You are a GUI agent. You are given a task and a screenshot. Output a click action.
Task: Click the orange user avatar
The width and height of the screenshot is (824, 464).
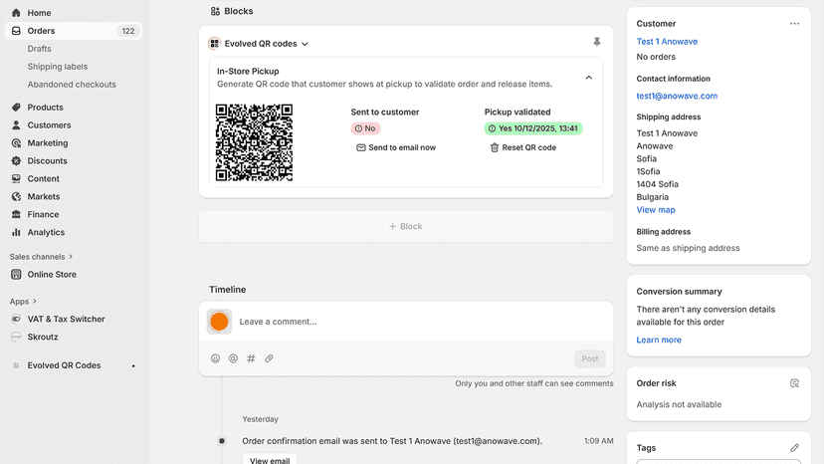coord(219,322)
